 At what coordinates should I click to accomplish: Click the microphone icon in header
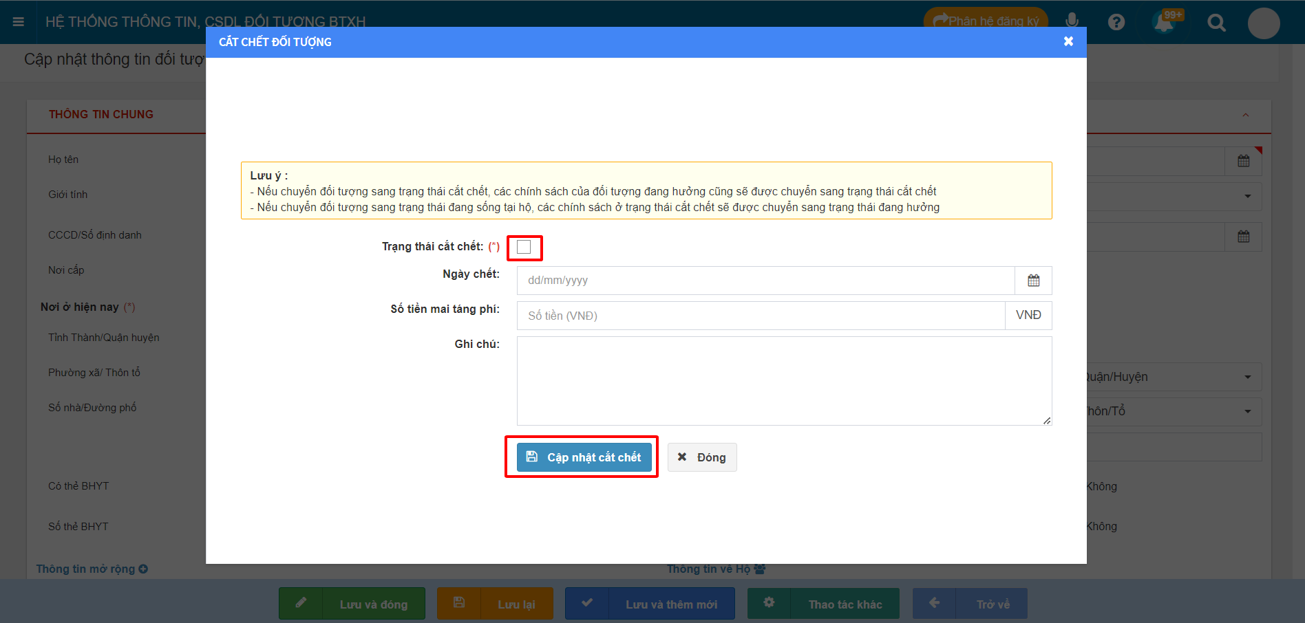(1072, 21)
